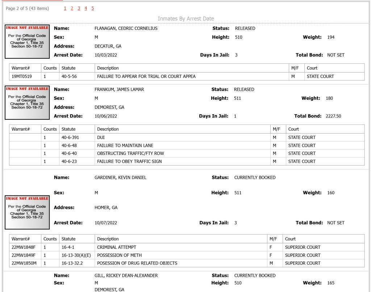Select warrant 22MW1849F POSSESSION OF METH
The image size is (371, 292).
187,255
